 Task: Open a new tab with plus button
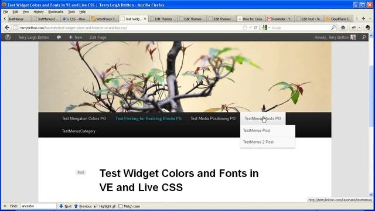[363, 19]
